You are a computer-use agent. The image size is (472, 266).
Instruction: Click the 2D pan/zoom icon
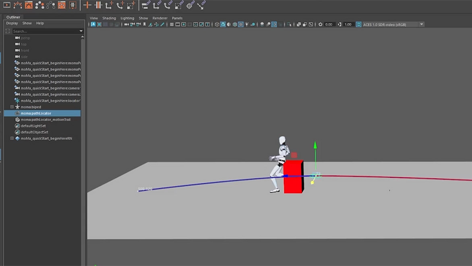[x=157, y=25]
